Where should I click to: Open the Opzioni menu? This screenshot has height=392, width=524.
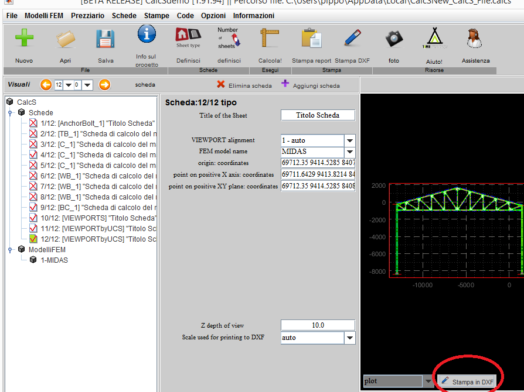tap(213, 16)
